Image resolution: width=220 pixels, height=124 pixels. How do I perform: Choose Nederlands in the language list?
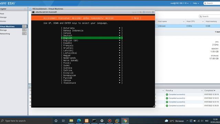(x=92, y=58)
